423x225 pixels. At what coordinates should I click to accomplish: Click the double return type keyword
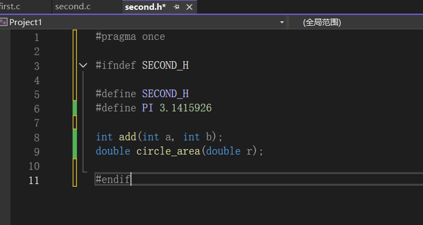coord(113,151)
